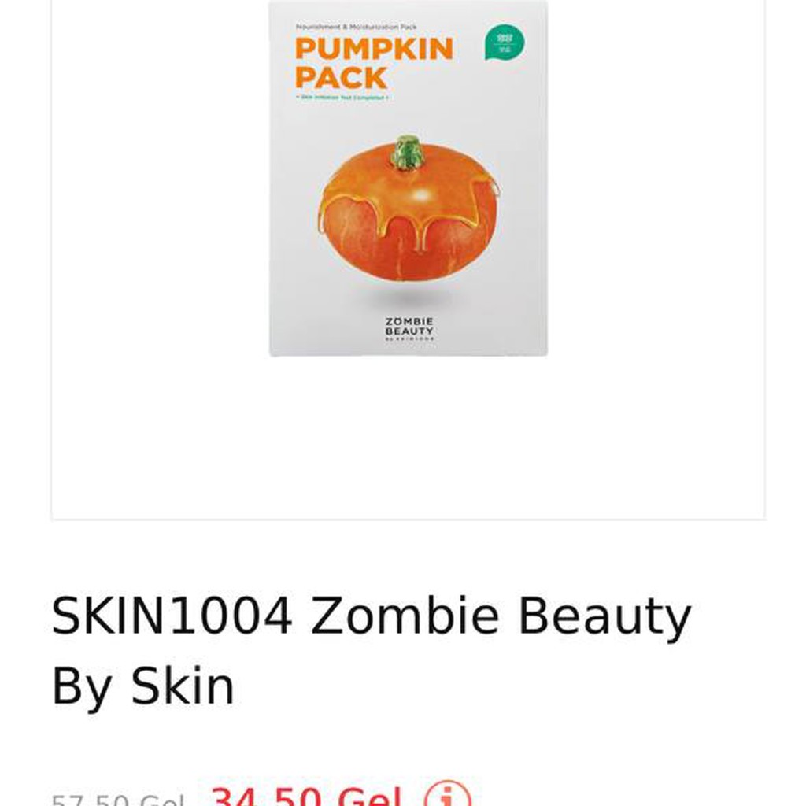Click the word Beauty in product title
The height and width of the screenshot is (806, 806).
coord(604,616)
